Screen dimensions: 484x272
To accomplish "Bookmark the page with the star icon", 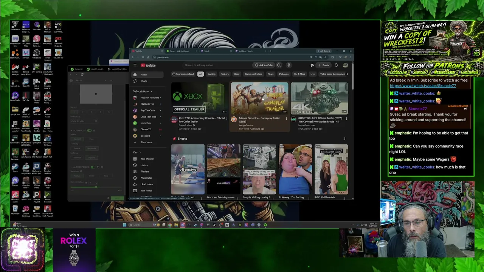I will [325, 57].
